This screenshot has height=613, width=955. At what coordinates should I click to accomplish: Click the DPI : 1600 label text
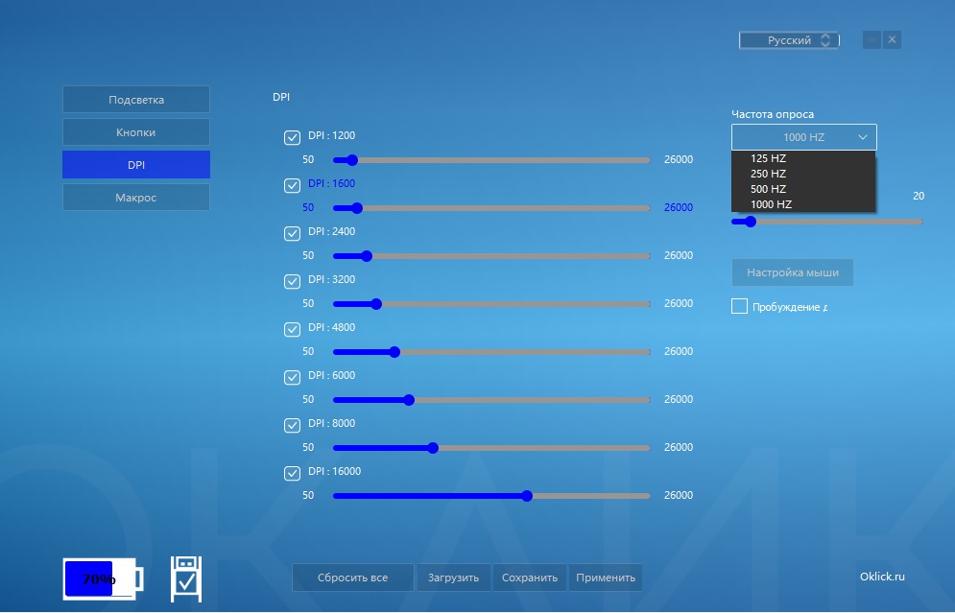point(331,183)
